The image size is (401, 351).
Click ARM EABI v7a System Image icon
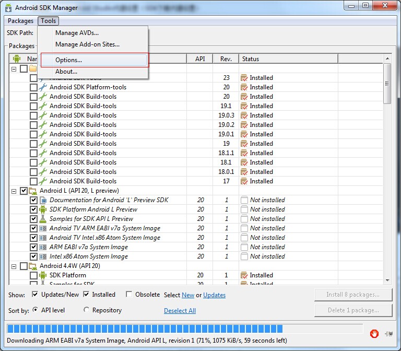(43, 247)
